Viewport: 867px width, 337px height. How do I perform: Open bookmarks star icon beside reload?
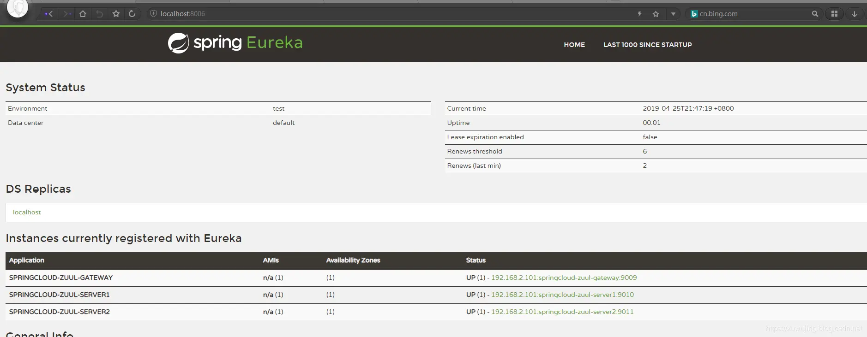(116, 14)
